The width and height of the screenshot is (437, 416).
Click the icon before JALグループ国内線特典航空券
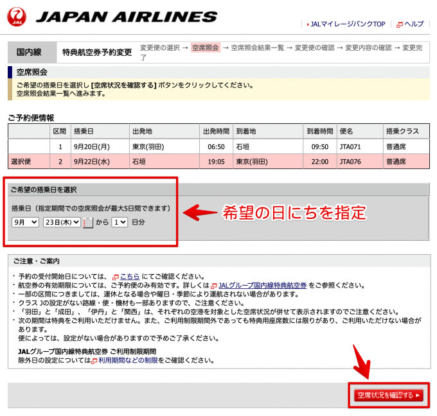point(214,285)
